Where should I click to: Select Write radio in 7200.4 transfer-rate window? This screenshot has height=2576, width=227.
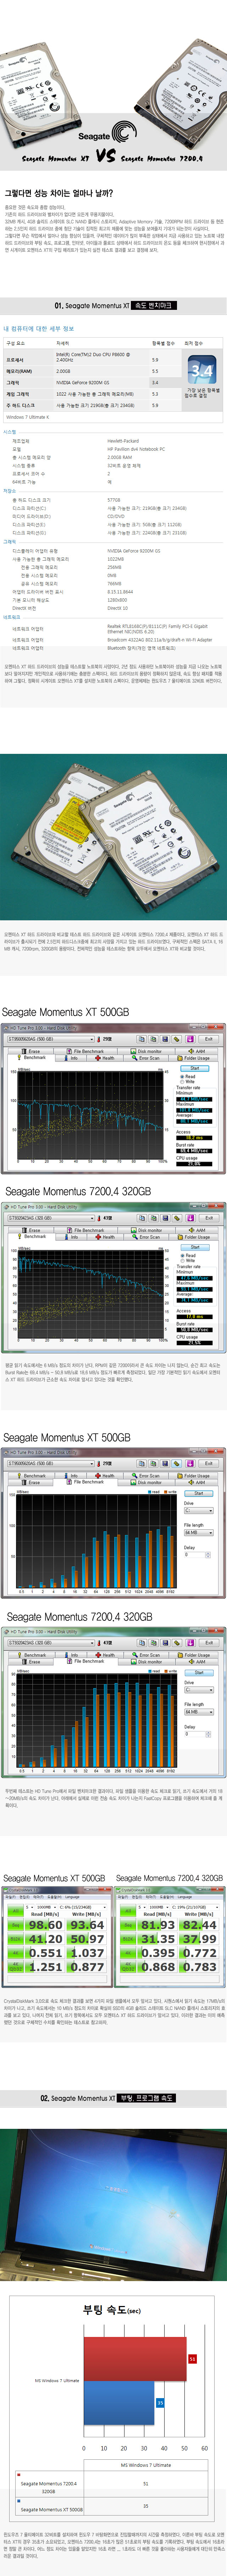189,1261
